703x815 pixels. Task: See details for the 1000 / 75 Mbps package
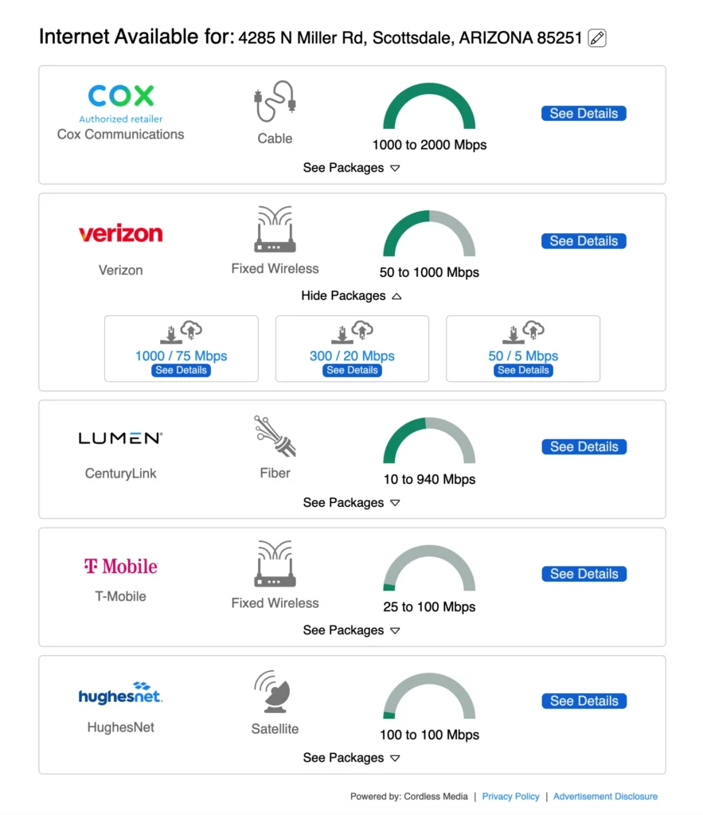tap(181, 370)
